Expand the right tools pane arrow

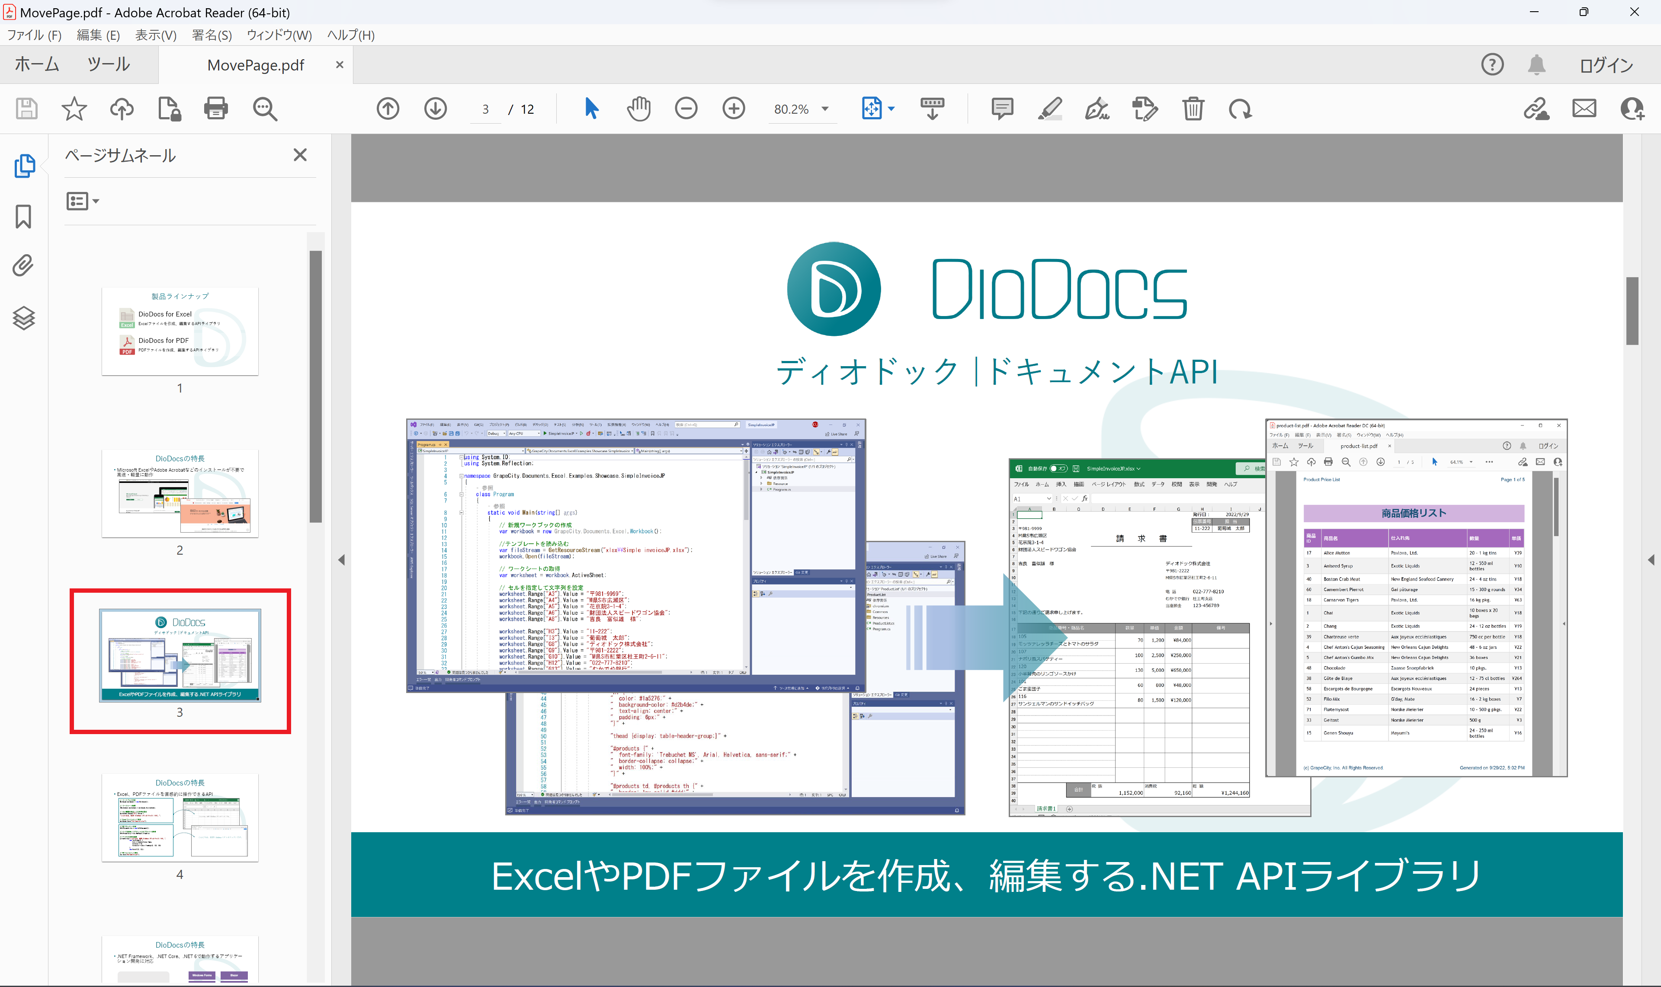click(1651, 560)
